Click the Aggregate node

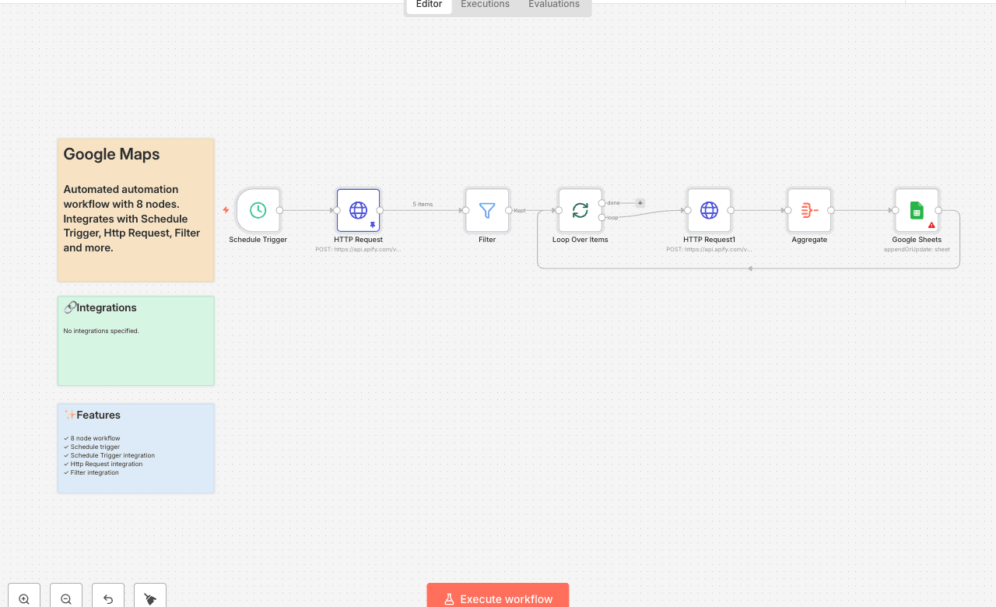coord(809,210)
